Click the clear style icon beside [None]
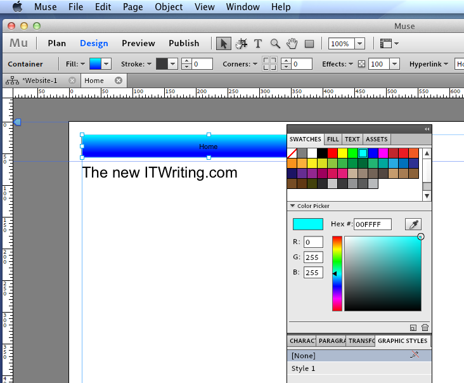Image resolution: width=464 pixels, height=383 pixels. pos(415,354)
